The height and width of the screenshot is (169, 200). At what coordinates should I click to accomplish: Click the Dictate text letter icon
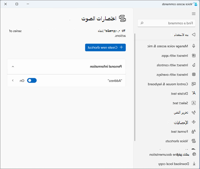[194, 93]
